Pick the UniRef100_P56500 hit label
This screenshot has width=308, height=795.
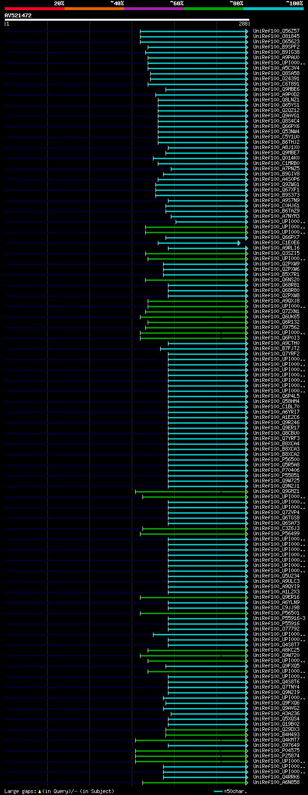click(x=276, y=459)
